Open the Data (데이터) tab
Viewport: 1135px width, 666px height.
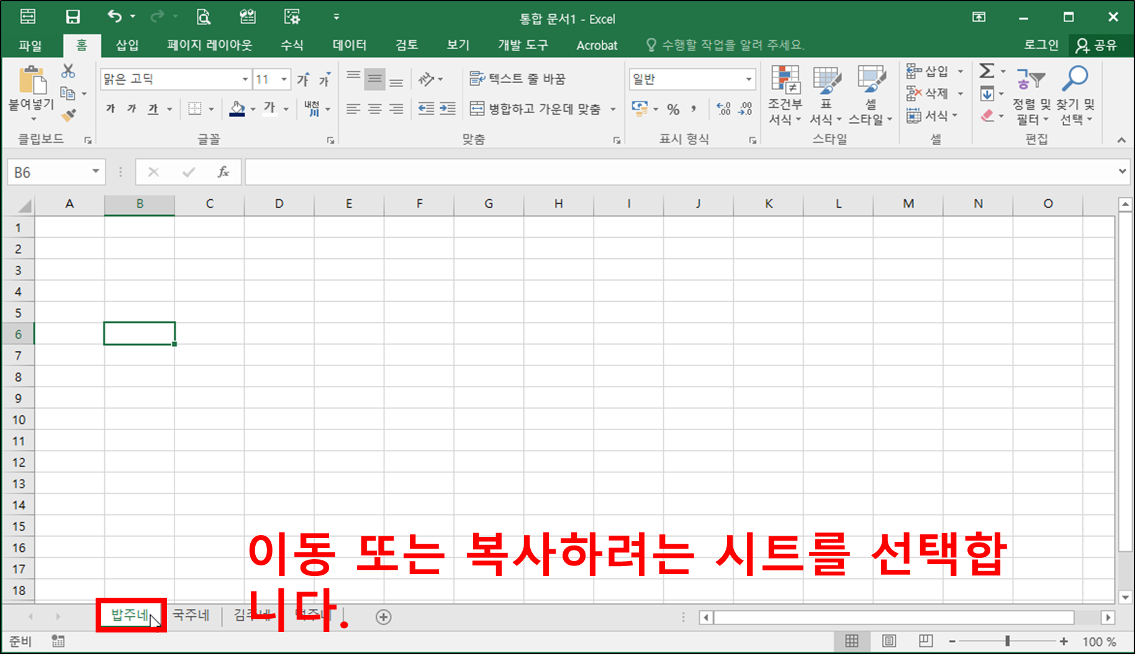point(349,45)
